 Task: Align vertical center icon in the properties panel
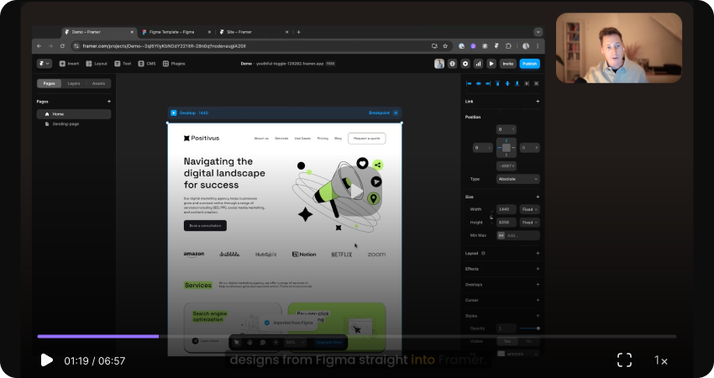click(507, 83)
